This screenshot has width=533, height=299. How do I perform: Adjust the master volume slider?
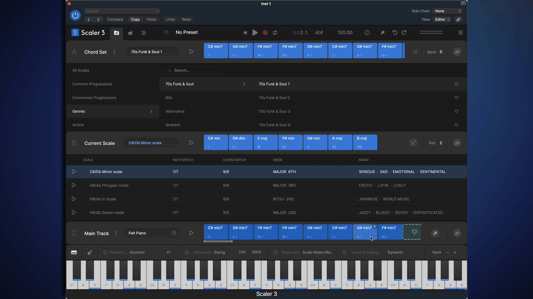pyautogui.click(x=431, y=32)
